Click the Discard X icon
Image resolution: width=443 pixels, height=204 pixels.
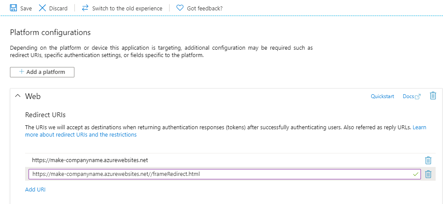[42, 8]
